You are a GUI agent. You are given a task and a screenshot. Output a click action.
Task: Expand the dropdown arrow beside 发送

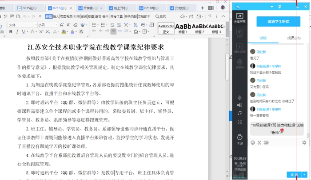point(304,175)
